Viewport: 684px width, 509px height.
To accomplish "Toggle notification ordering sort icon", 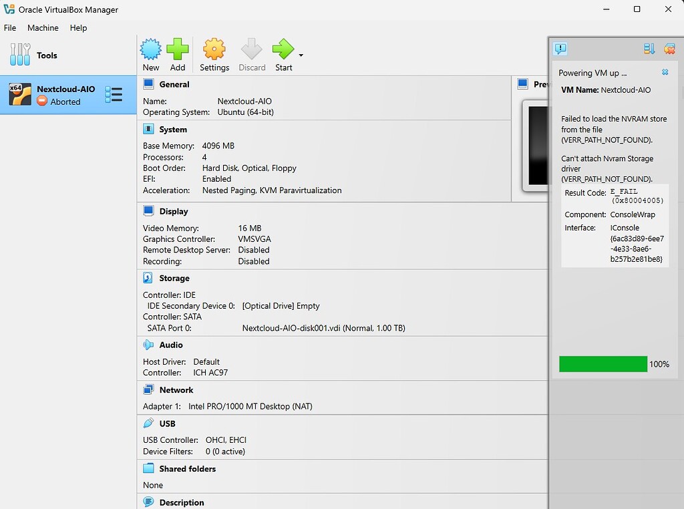I will tap(649, 49).
